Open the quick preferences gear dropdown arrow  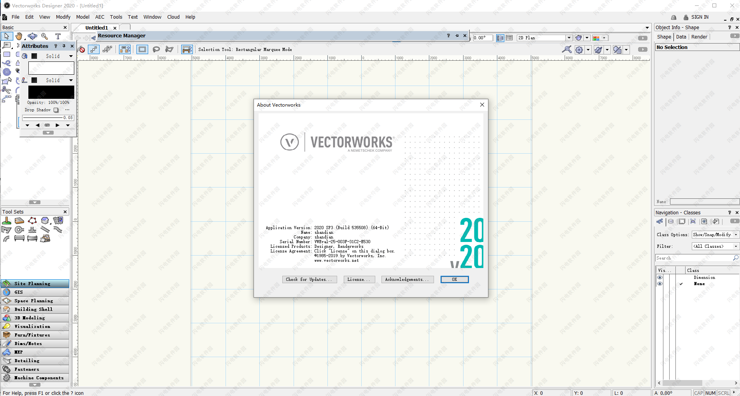click(588, 49)
